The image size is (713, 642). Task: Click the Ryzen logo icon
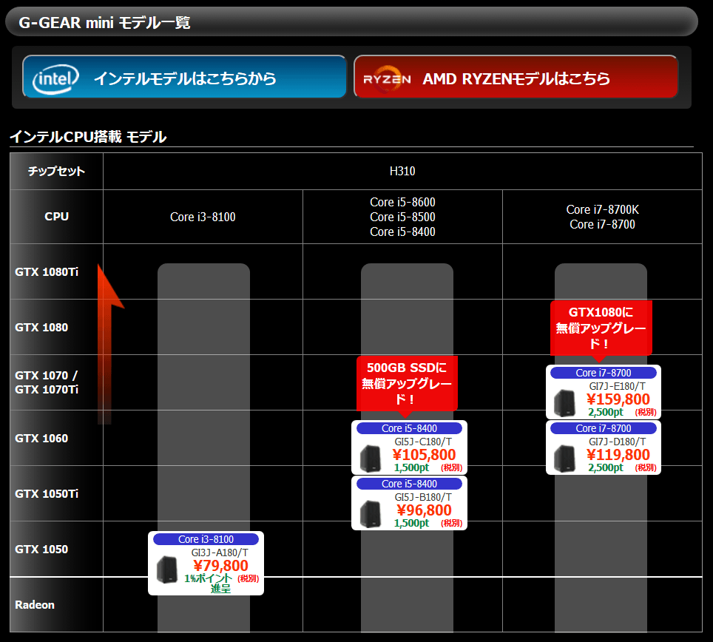(387, 79)
